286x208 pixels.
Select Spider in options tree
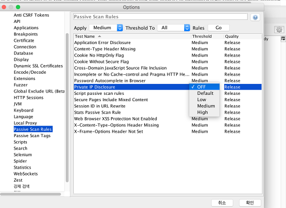tap(20, 161)
